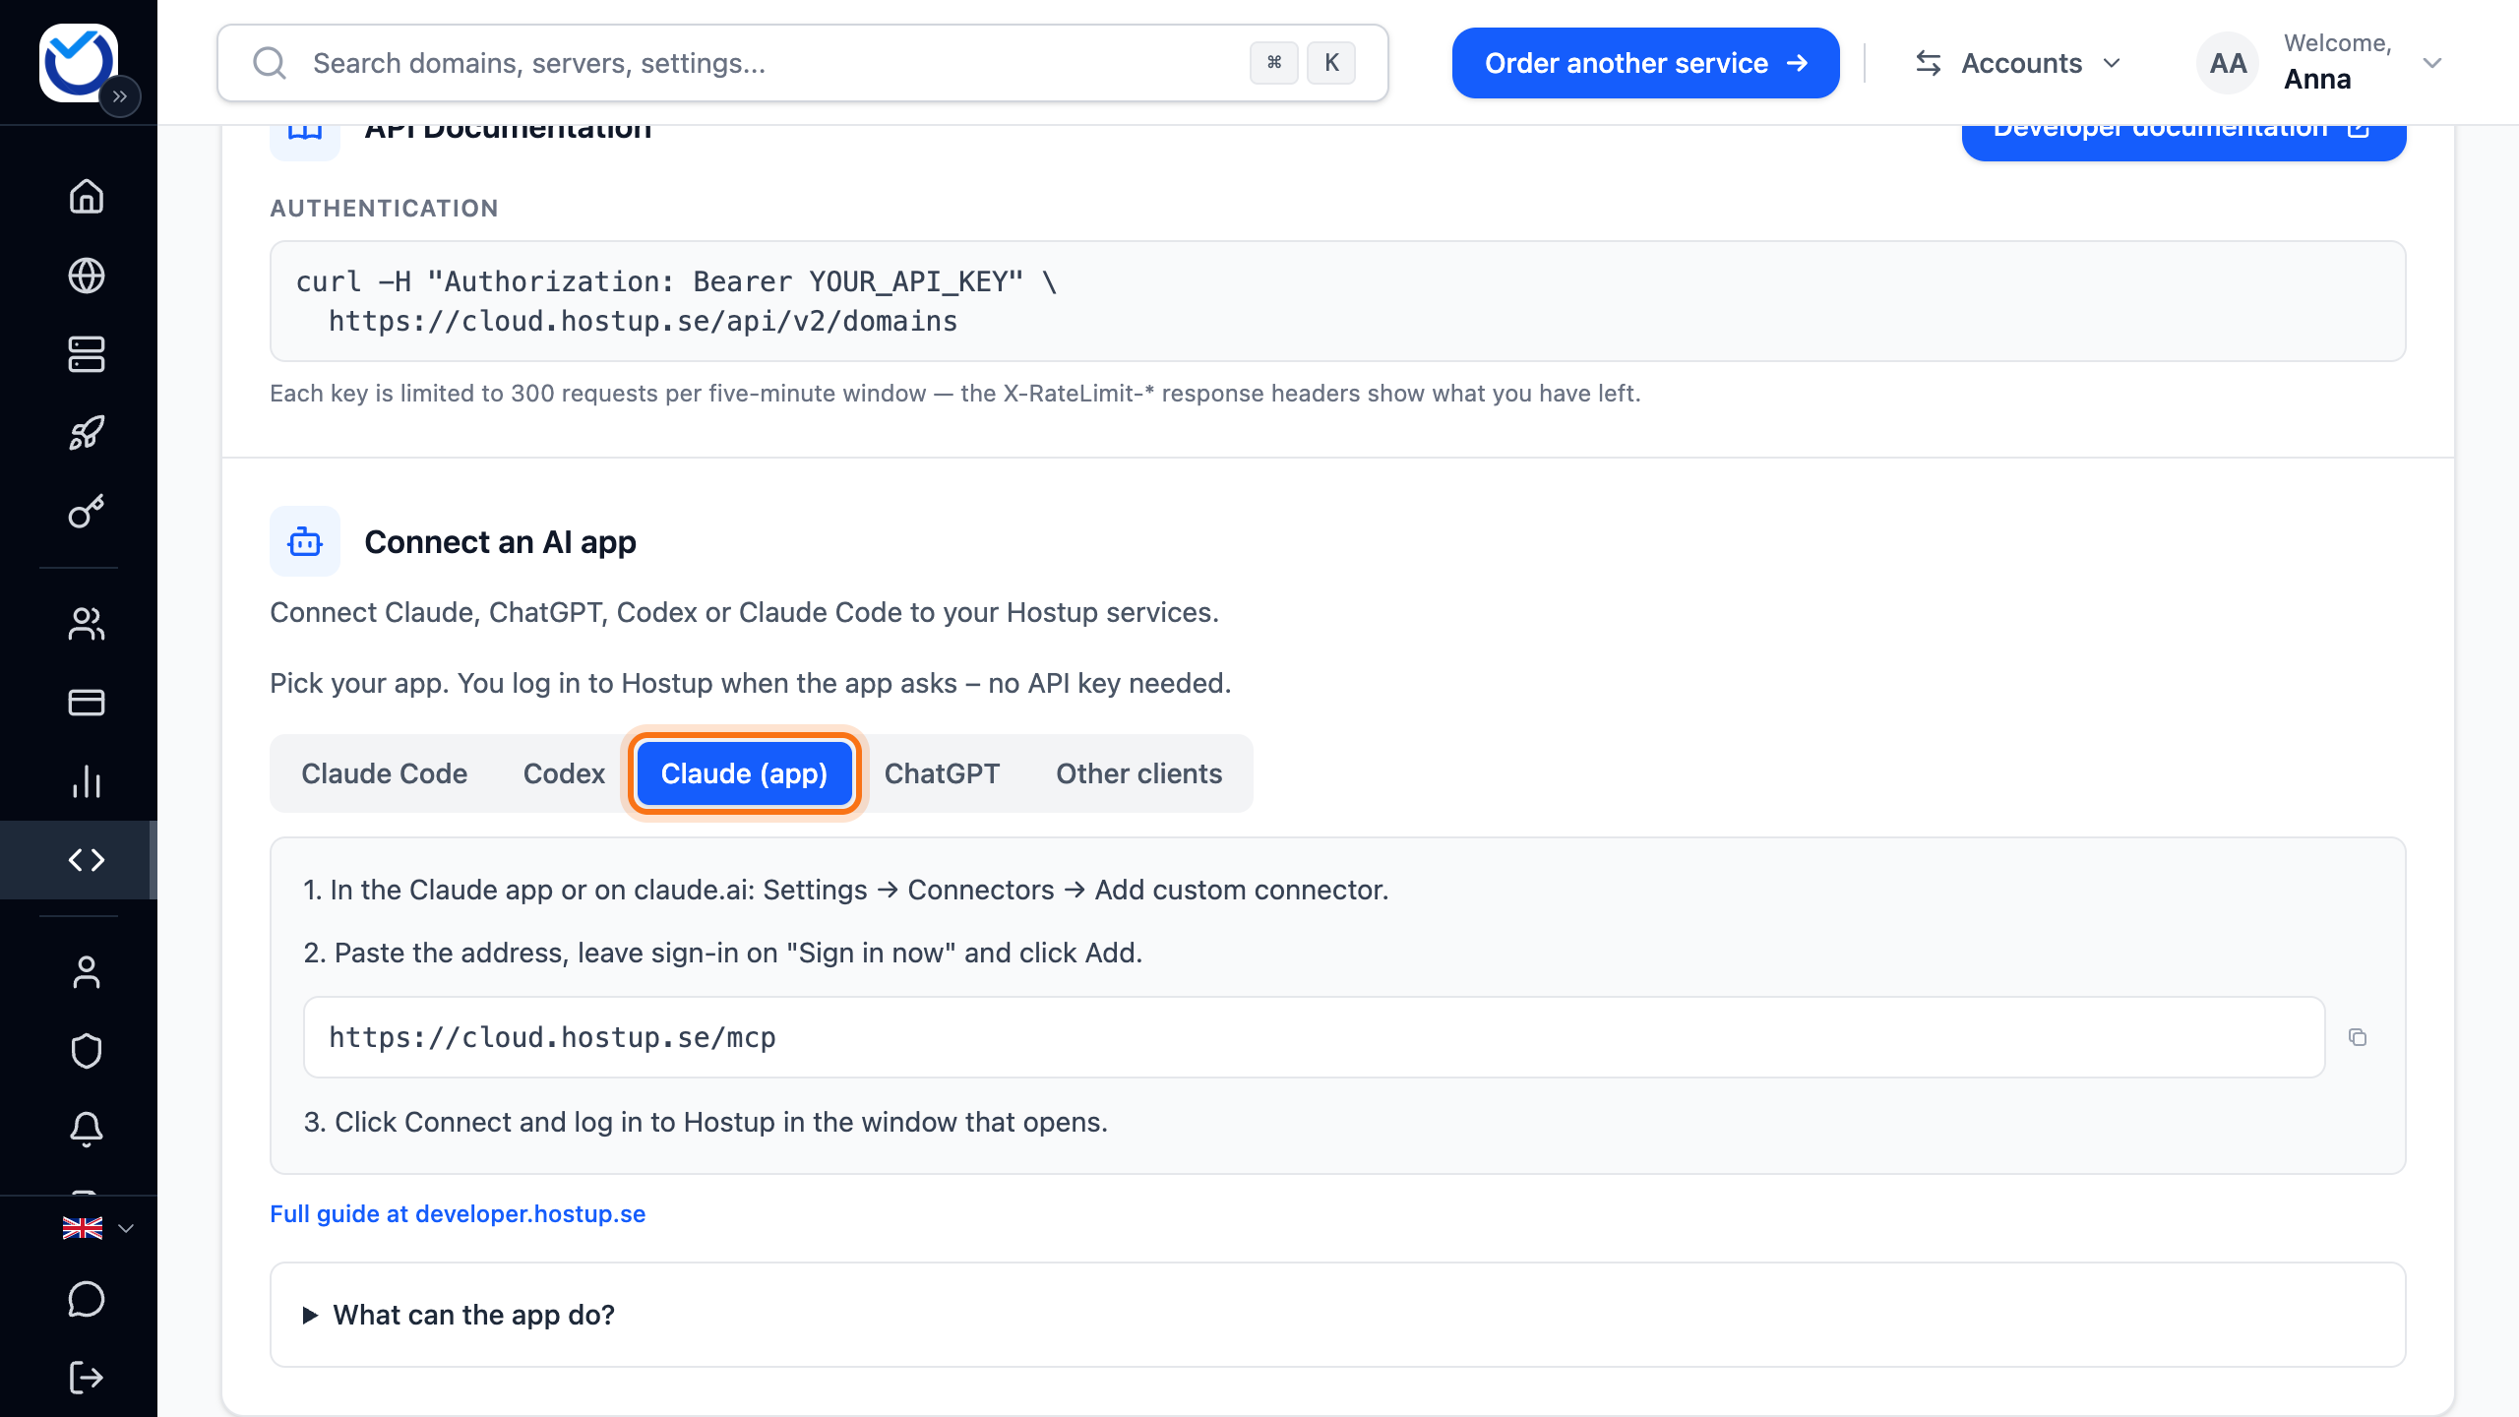
Task: Click the Hostup logo
Action: click(77, 61)
